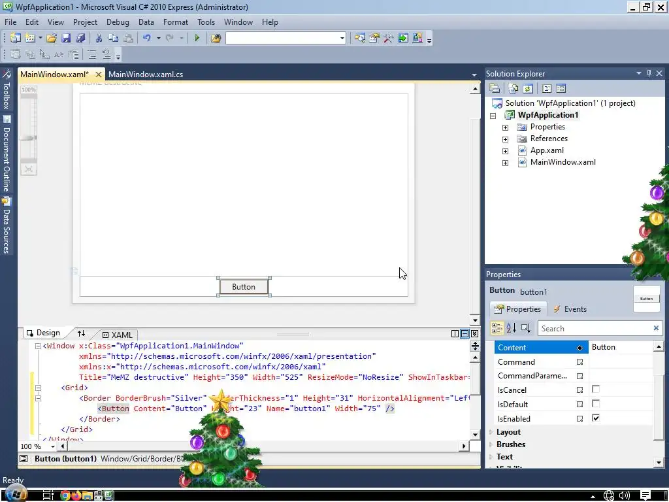Expand the MainWindow.xaml node
This screenshot has width=669, height=502.
505,163
